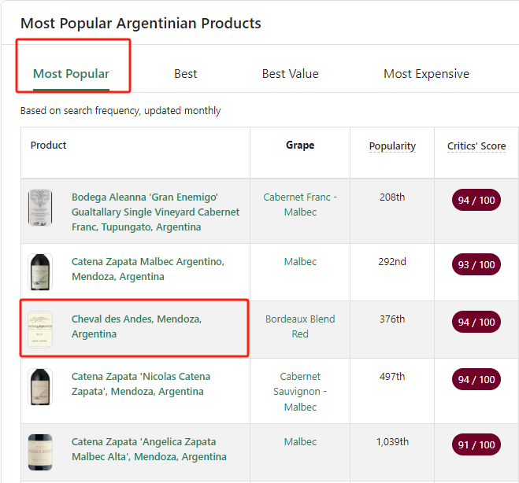The width and height of the screenshot is (519, 483).
Task: Open the Cheval des Andes label thumbnail
Action: (40, 330)
